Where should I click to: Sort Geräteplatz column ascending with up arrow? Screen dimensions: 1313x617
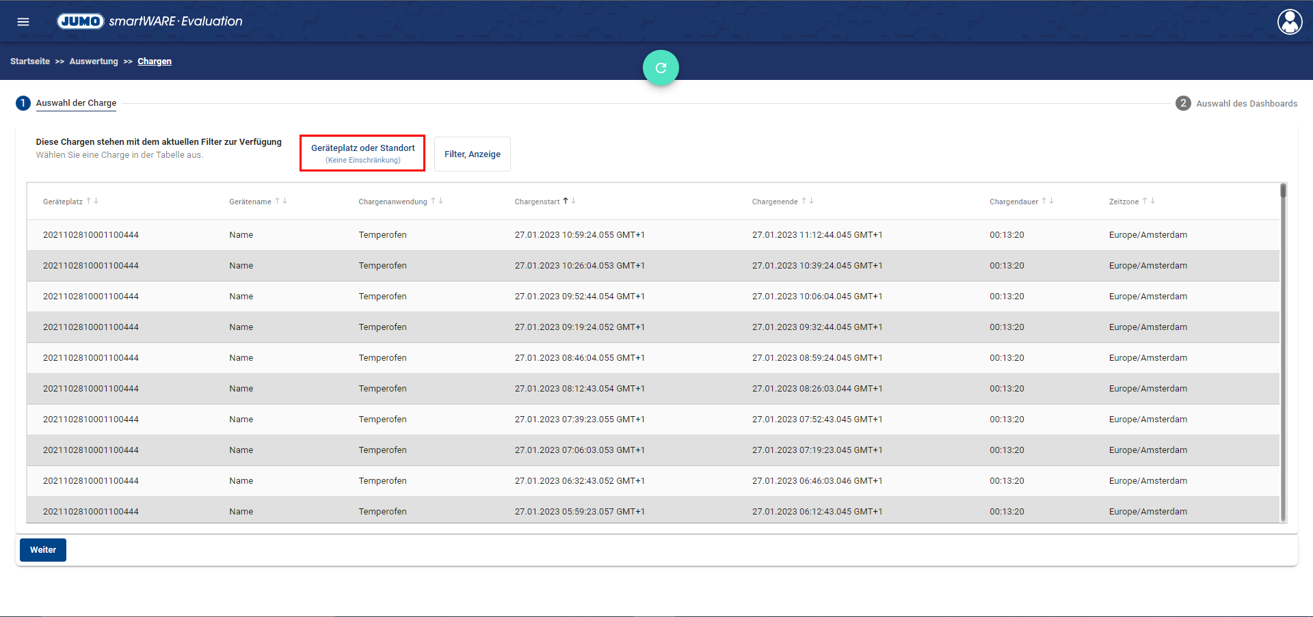88,201
